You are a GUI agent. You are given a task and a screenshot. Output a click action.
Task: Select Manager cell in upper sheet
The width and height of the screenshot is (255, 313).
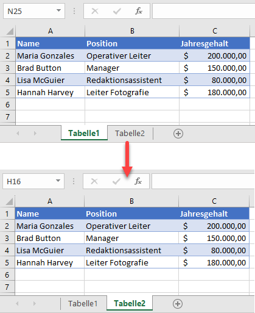pyautogui.click(x=132, y=68)
